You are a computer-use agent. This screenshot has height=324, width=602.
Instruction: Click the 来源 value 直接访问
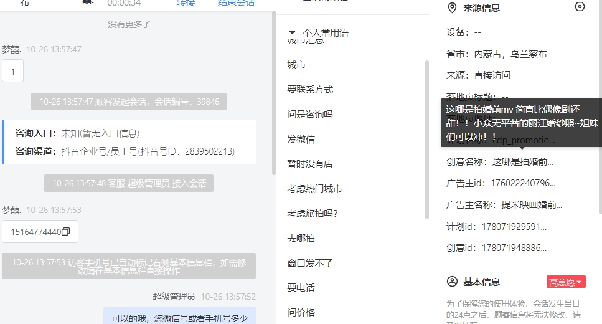492,75
